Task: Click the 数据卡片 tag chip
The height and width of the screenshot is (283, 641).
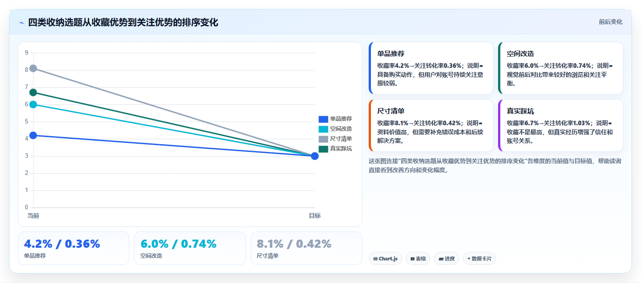Action: click(480, 259)
